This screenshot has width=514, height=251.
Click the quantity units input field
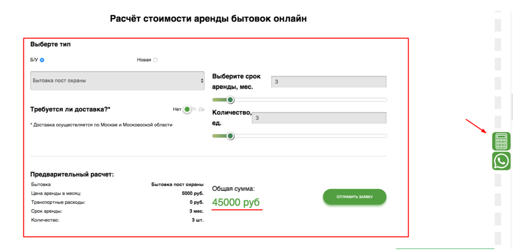point(319,118)
